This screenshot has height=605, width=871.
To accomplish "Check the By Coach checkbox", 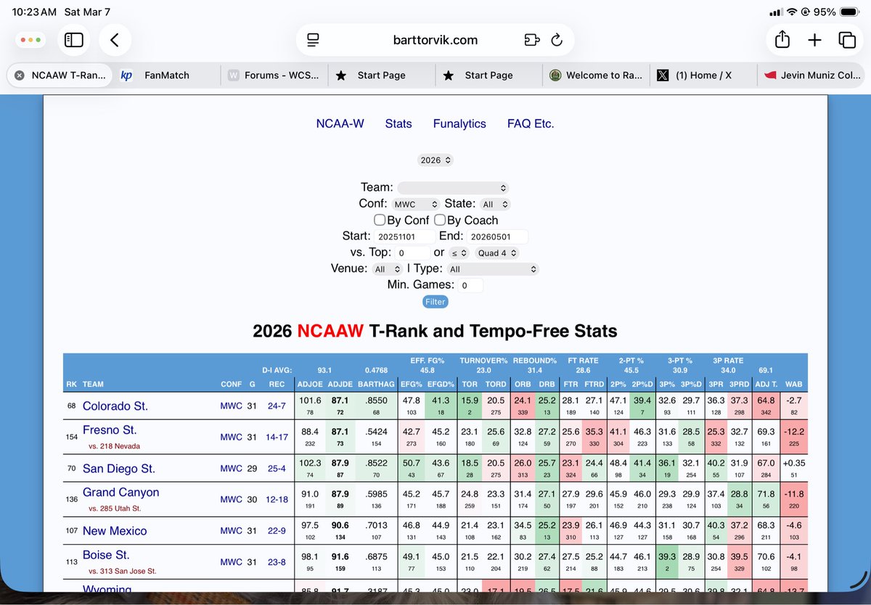I will point(439,220).
